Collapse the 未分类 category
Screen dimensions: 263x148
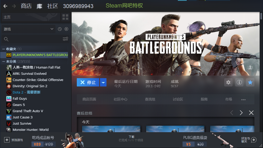tap(4, 61)
